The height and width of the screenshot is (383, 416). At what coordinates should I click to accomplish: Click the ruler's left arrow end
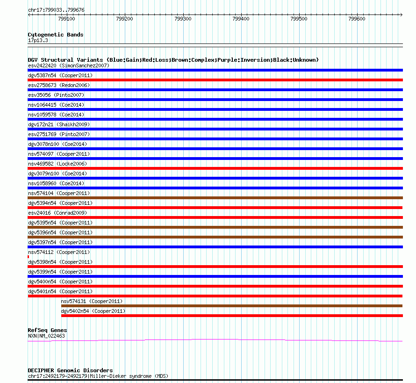pos(29,14)
